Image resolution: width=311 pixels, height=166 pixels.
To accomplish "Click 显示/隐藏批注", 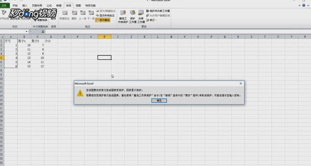I will [106, 11].
